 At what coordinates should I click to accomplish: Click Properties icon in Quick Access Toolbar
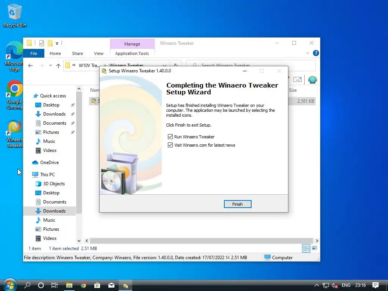point(42,43)
